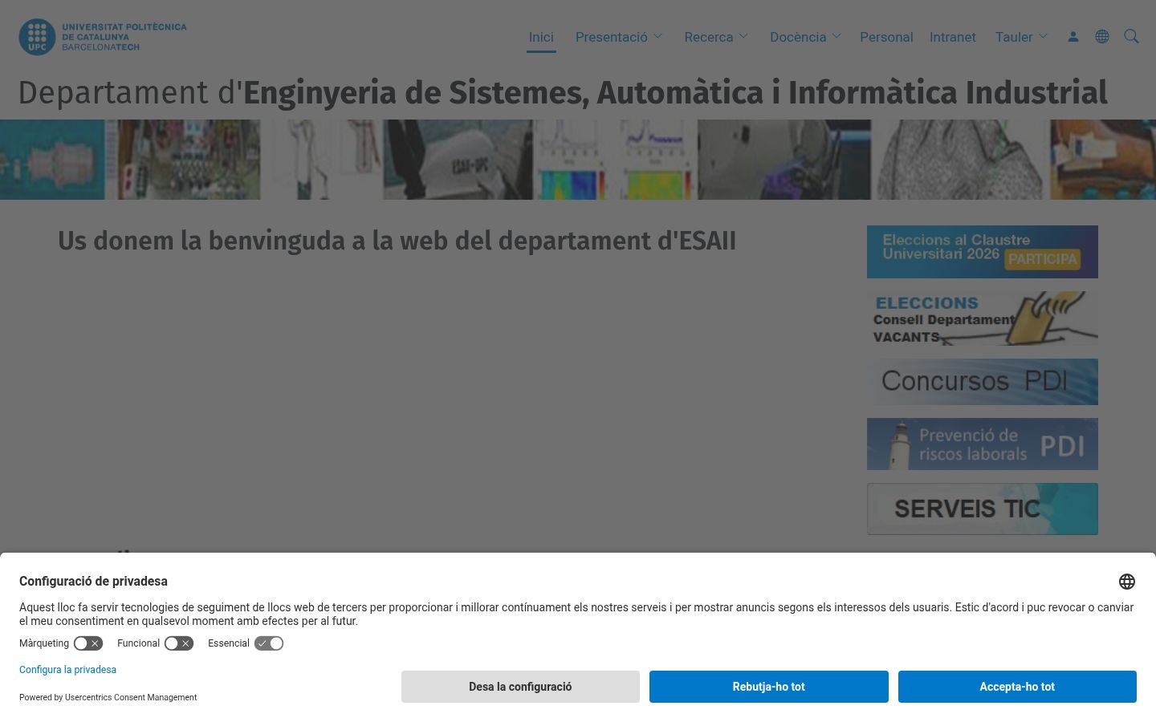This screenshot has width=1156, height=722.
Task: Click the 'Configuració de privadesa' dialog title
Action: click(93, 581)
